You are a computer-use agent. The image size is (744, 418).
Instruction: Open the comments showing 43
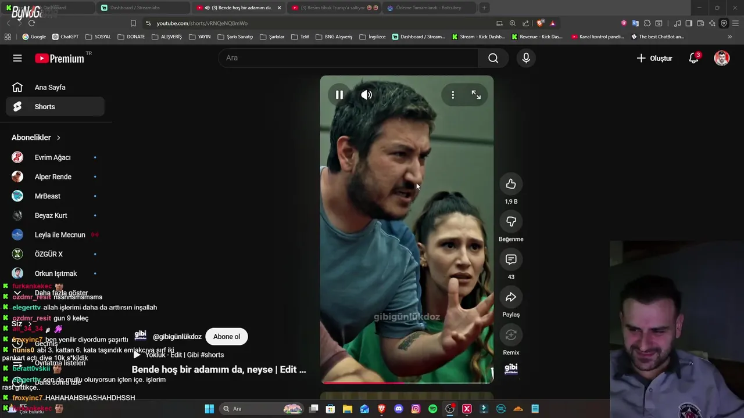511,260
